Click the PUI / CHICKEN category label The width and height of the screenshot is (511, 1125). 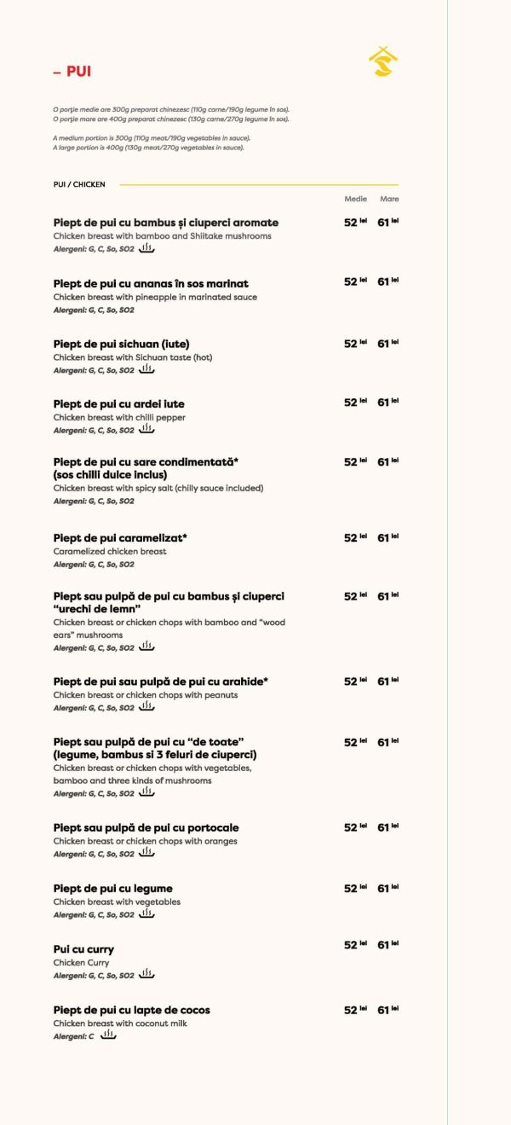(79, 184)
